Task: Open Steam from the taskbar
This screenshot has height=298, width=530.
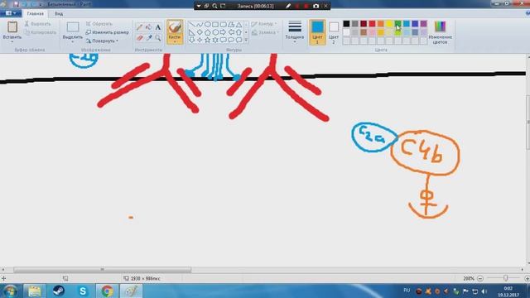Action: click(59, 291)
